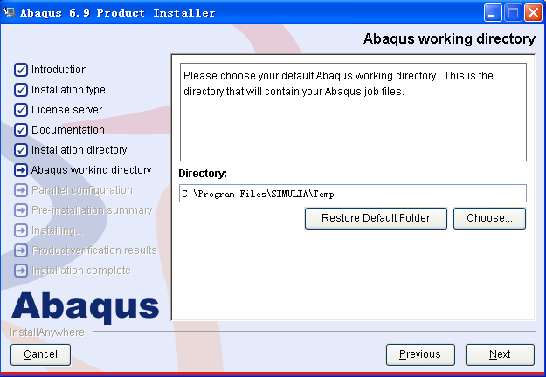Click the License server step checkmark icon

21,110
